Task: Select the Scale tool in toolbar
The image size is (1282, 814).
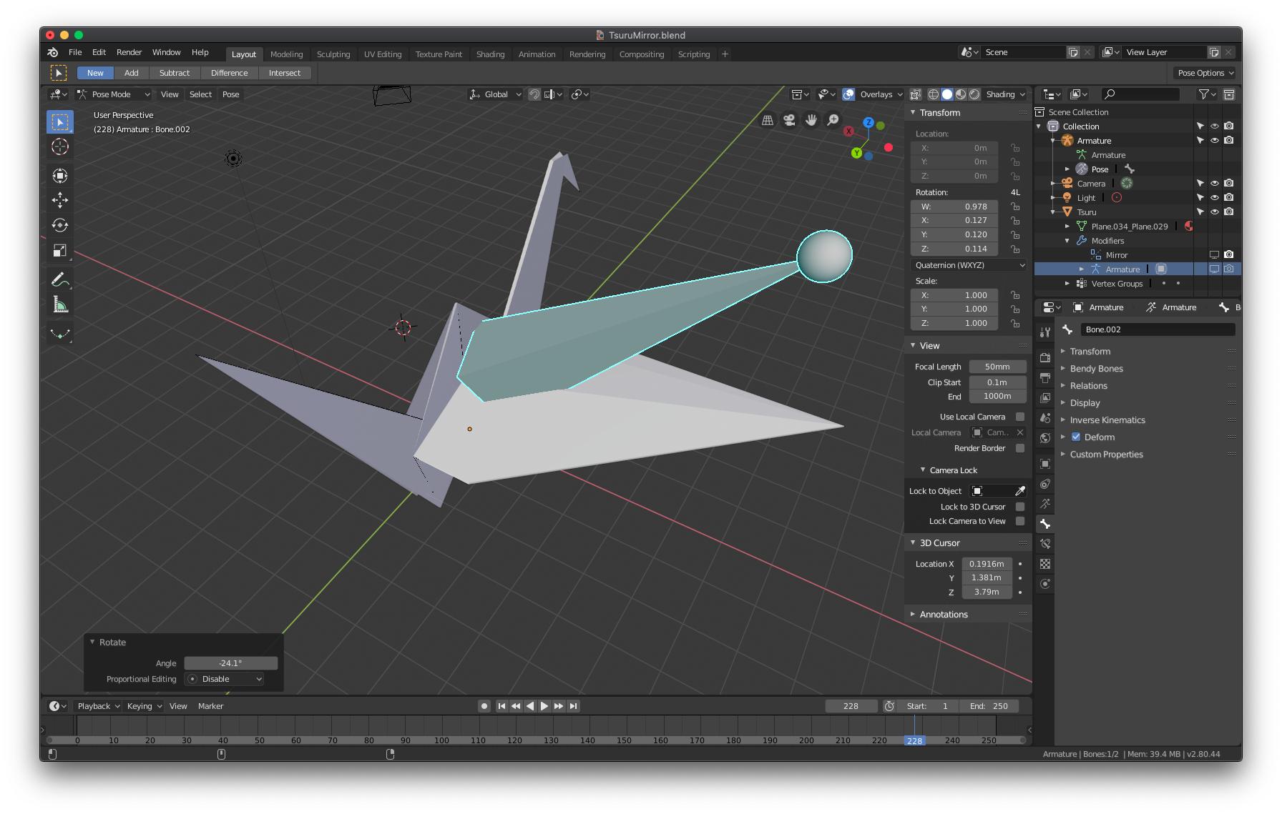Action: coord(60,250)
